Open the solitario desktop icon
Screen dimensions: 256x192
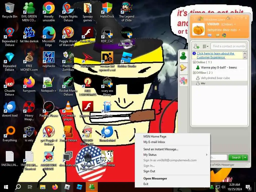[107, 109]
